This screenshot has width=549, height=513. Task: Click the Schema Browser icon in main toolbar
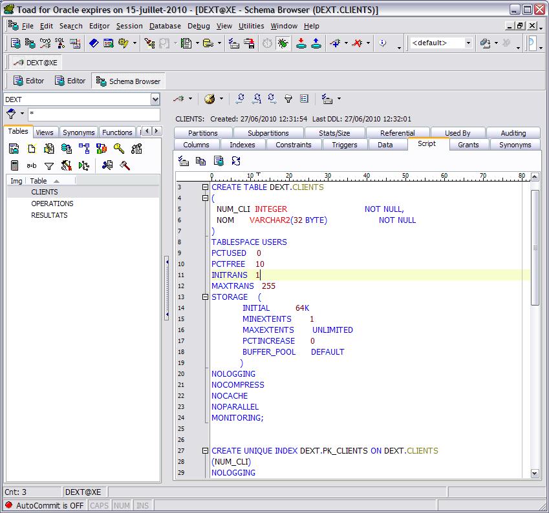coord(30,43)
